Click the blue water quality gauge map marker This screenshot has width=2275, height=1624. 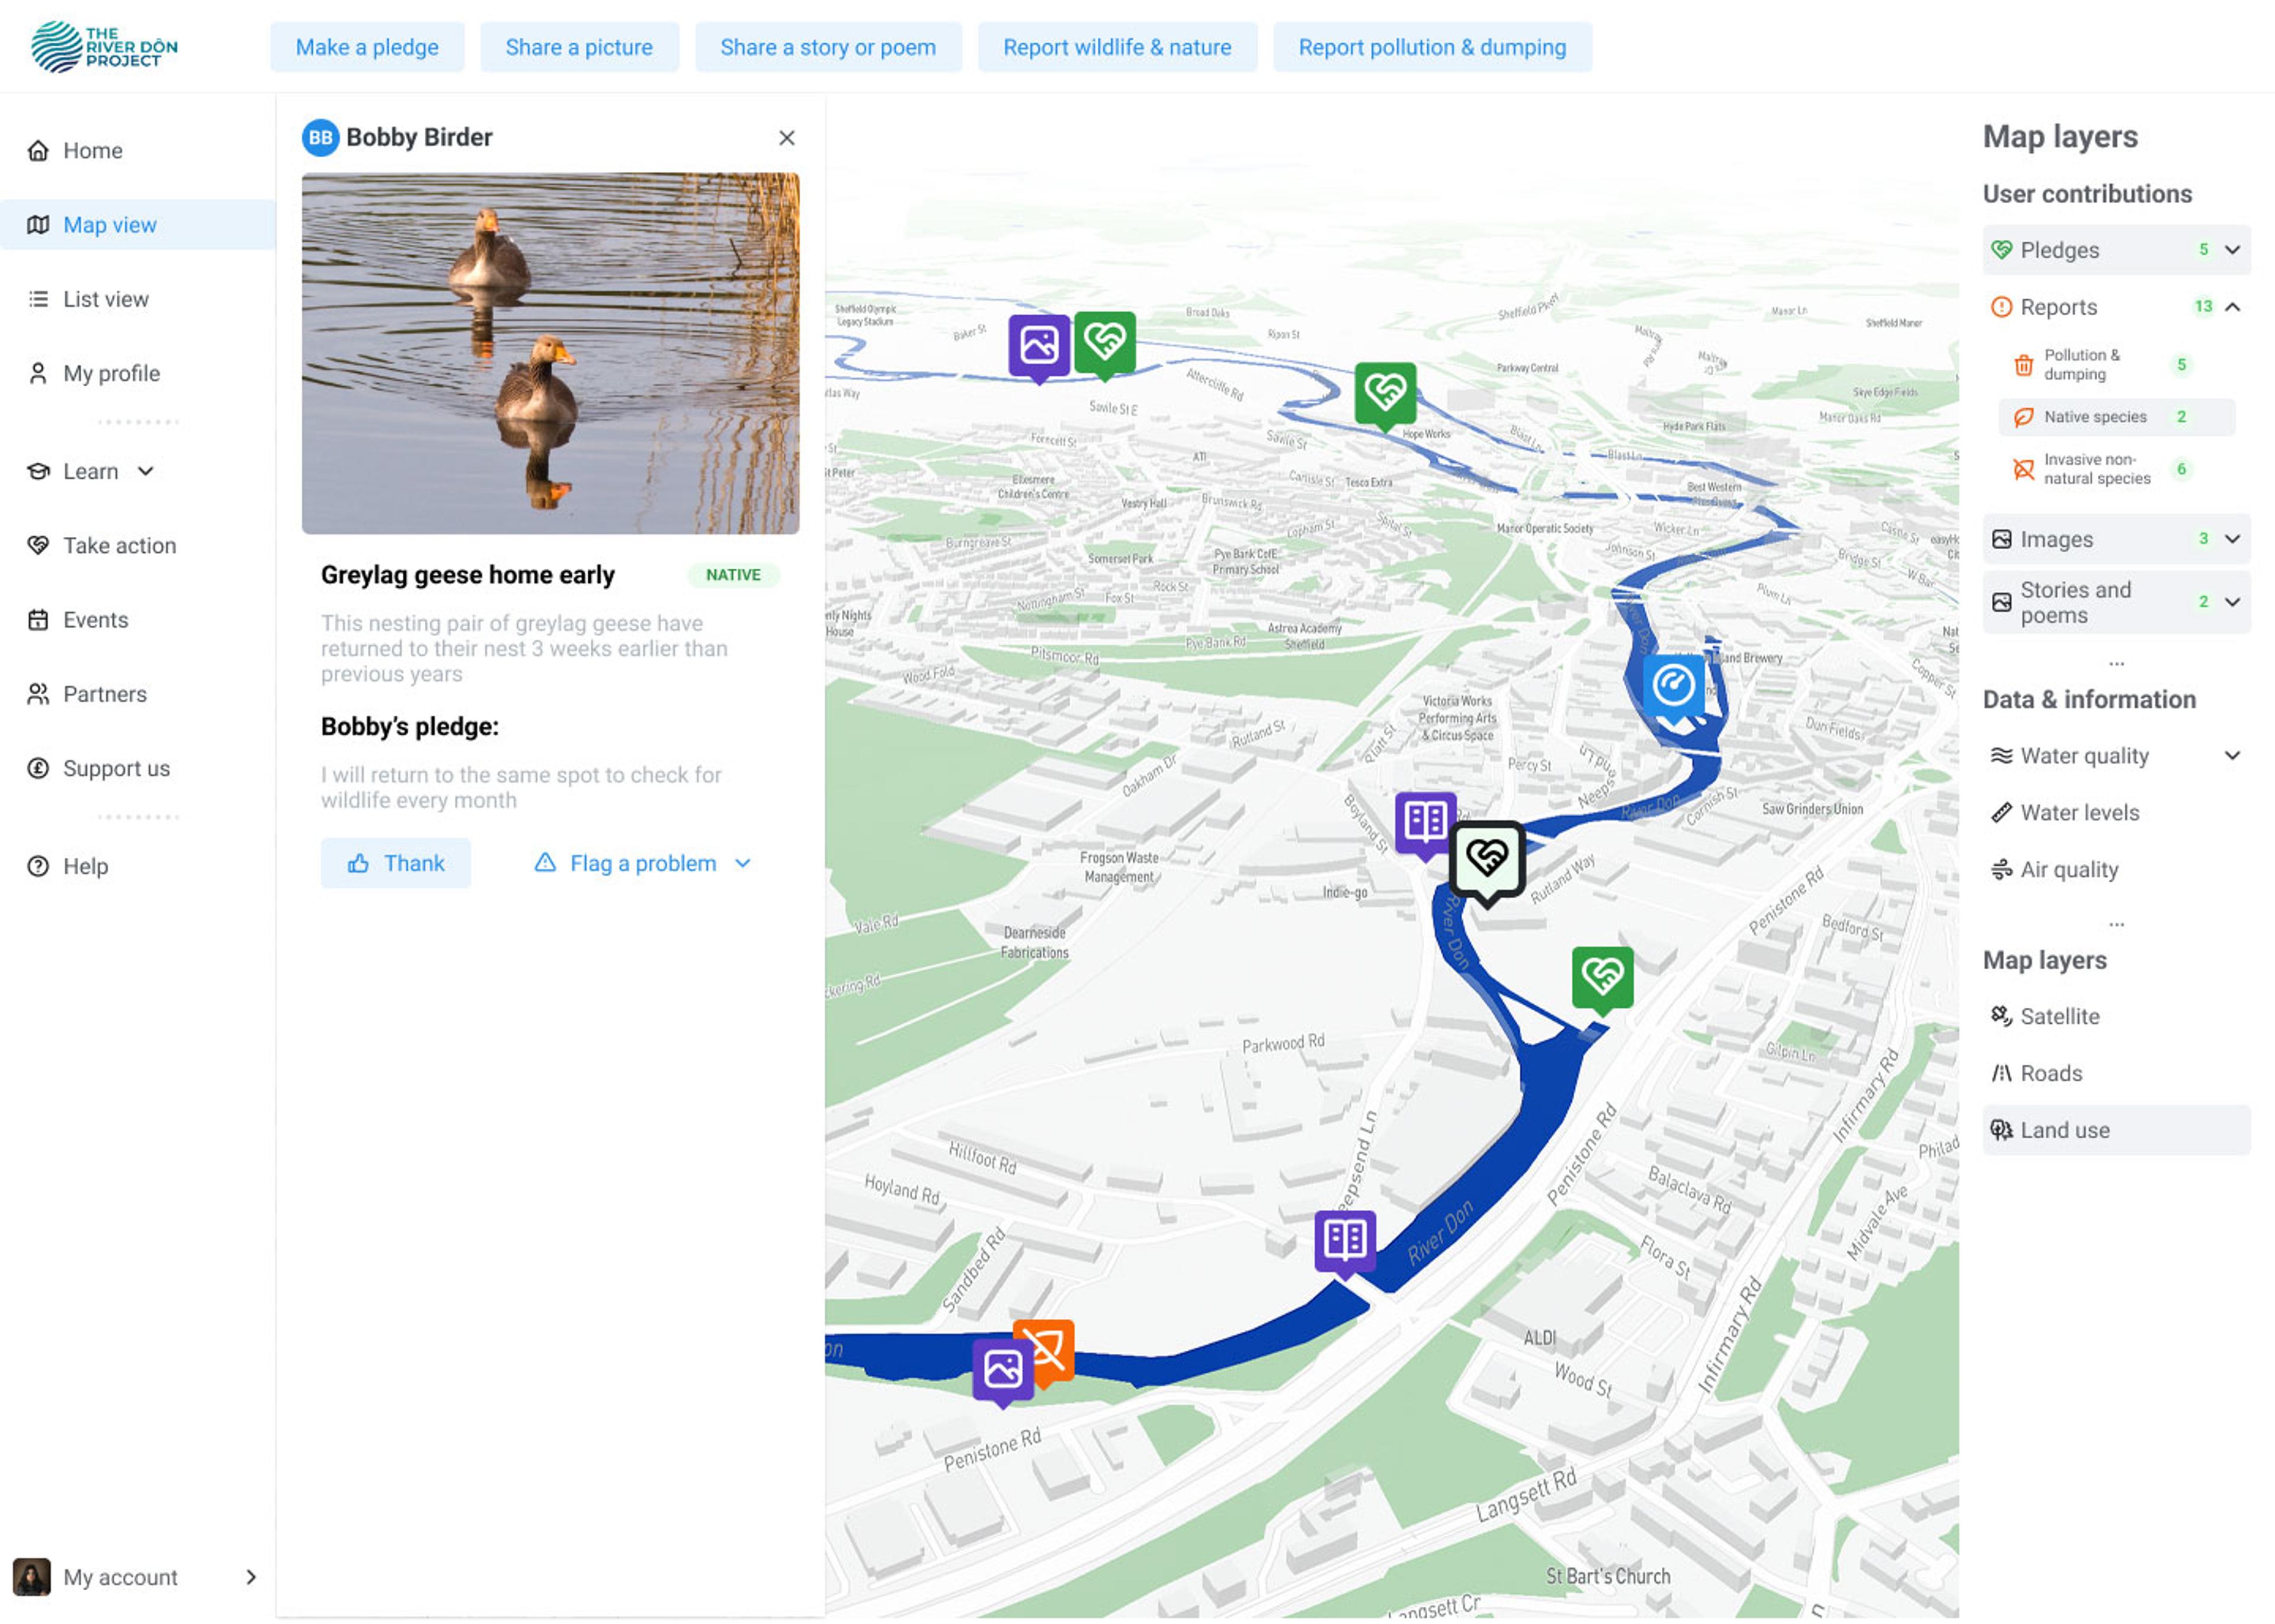(1673, 686)
